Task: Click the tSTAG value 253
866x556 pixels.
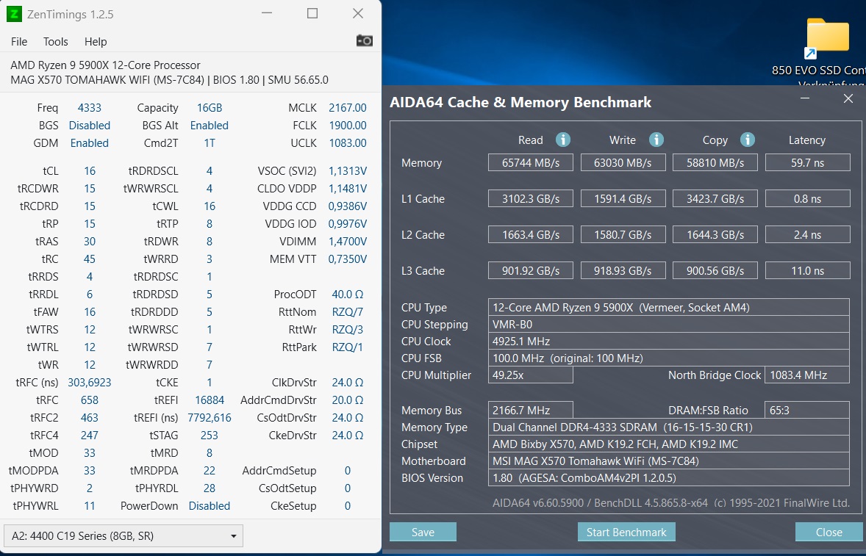Action: point(210,436)
